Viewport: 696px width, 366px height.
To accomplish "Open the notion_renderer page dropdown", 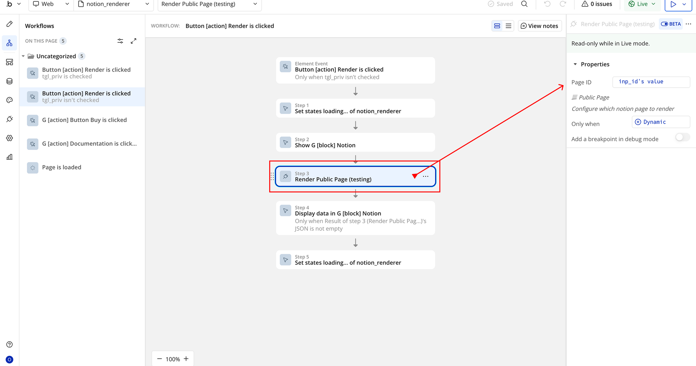I will 114,4.
